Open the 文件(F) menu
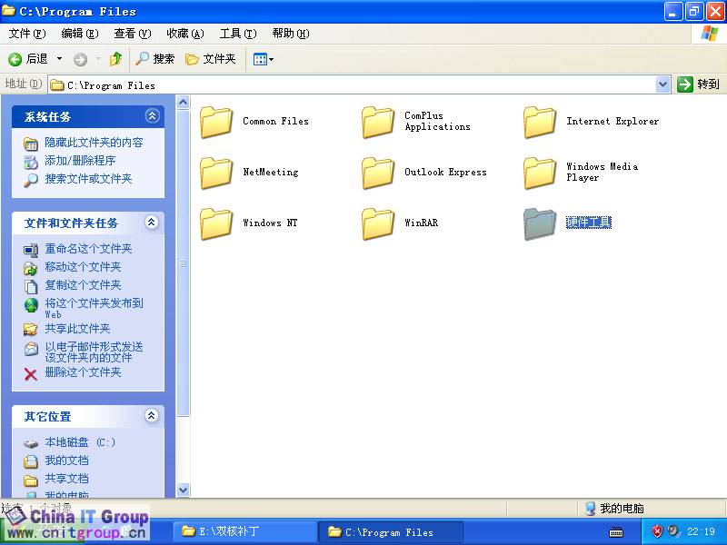Image resolution: width=727 pixels, height=545 pixels. (27, 34)
